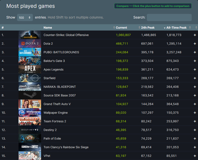Sort by Name column header

click(x=48, y=27)
